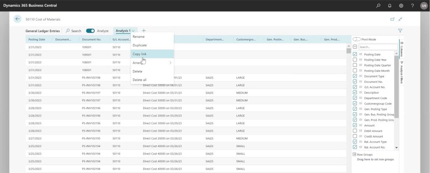Toggle the filter pane funnel icon
The height and width of the screenshot is (173, 430).
pos(400,31)
